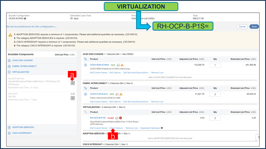Open the RH-OCP-B-P1S= product link
This screenshot has height=149, width=266.
98,118
